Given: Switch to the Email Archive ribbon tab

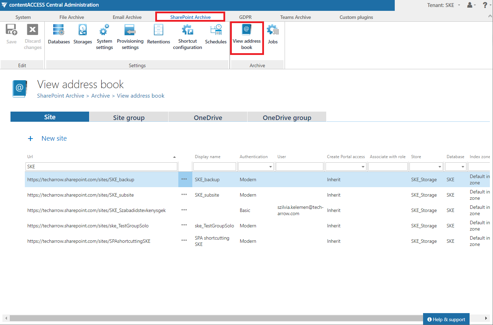Looking at the screenshot, I should pyautogui.click(x=127, y=17).
